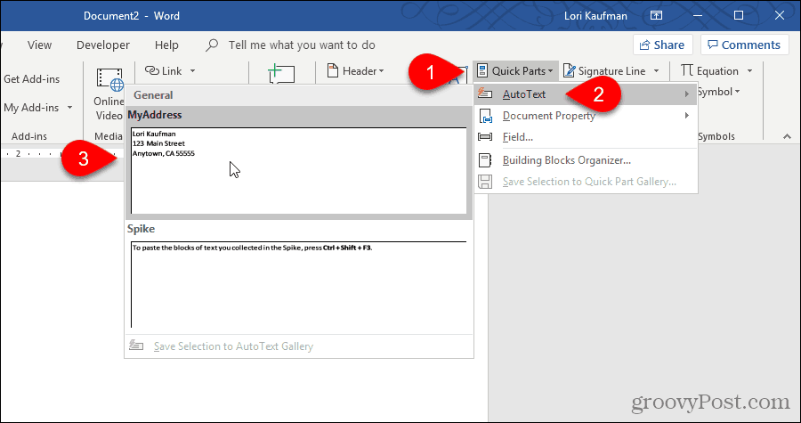Open the Symbol dropdown
The image size is (801, 423).
[719, 92]
